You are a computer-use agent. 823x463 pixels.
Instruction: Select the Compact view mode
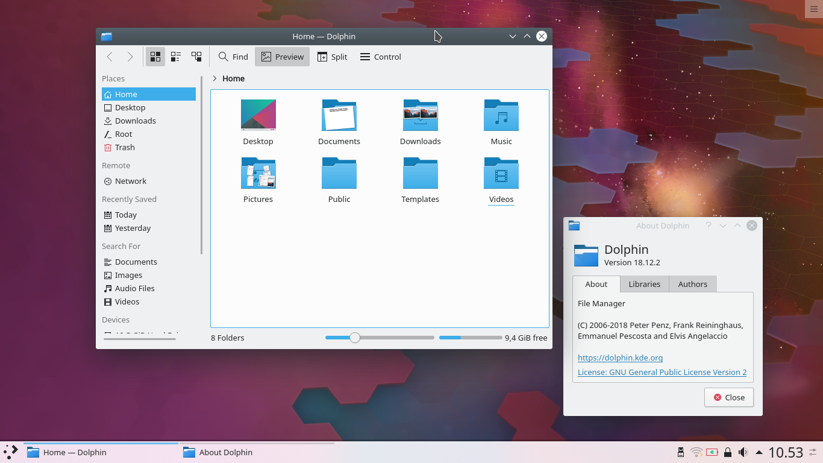(176, 57)
